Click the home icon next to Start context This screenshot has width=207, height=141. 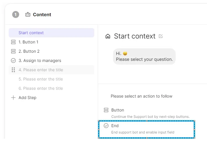(x=108, y=36)
